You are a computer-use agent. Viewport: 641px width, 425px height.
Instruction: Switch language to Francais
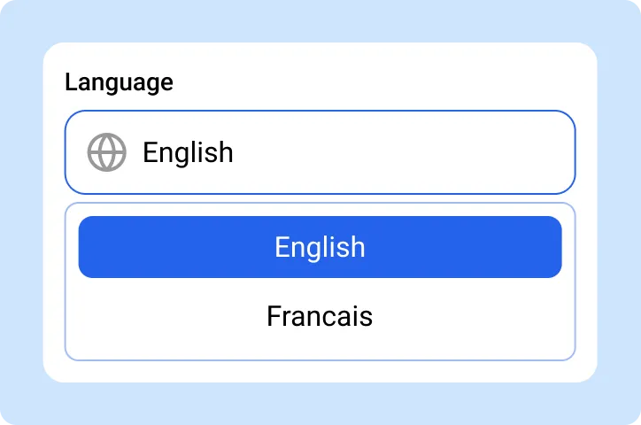(320, 316)
